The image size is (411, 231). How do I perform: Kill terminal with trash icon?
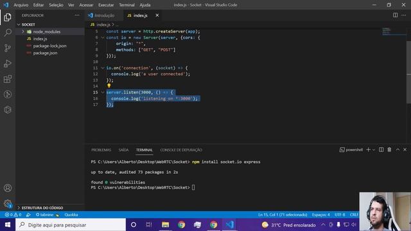point(390,150)
